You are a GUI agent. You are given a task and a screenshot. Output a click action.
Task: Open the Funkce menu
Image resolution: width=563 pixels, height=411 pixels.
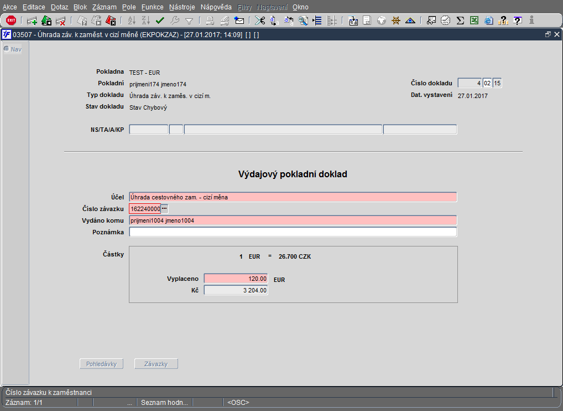pyautogui.click(x=152, y=7)
